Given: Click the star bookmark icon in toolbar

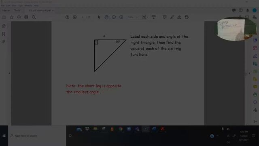Looking at the screenshot, I should pos(12,17).
